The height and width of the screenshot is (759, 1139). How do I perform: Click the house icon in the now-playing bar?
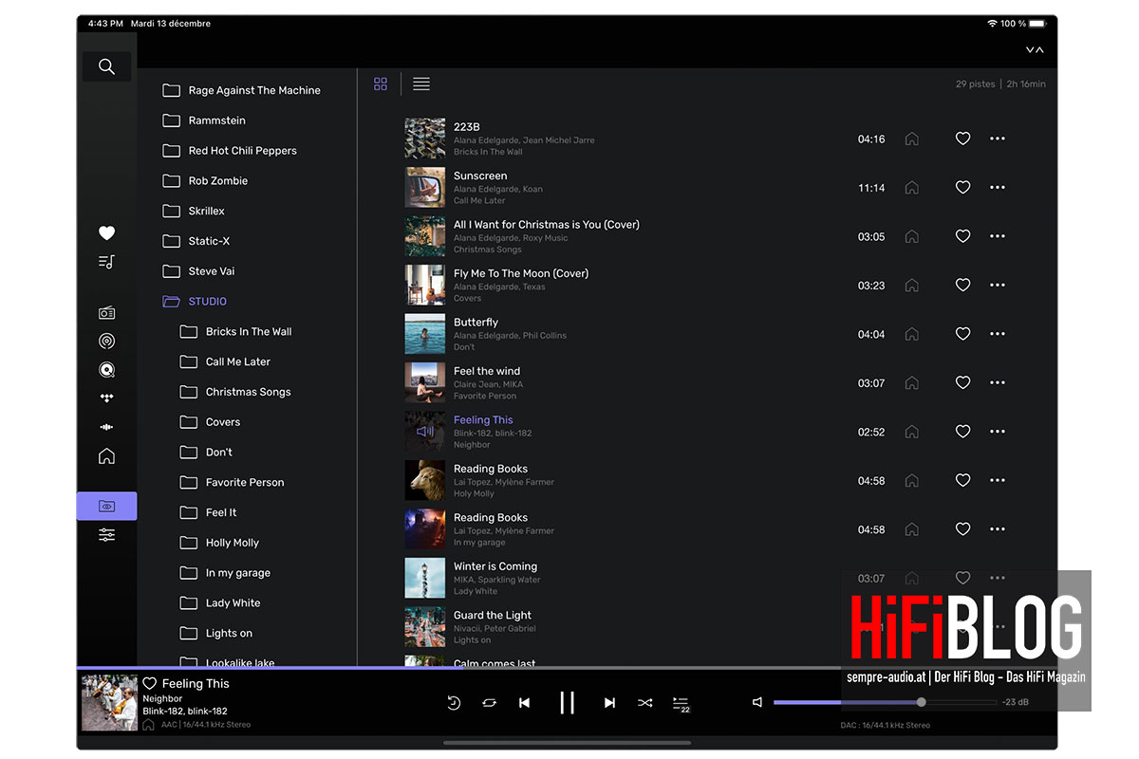149,725
